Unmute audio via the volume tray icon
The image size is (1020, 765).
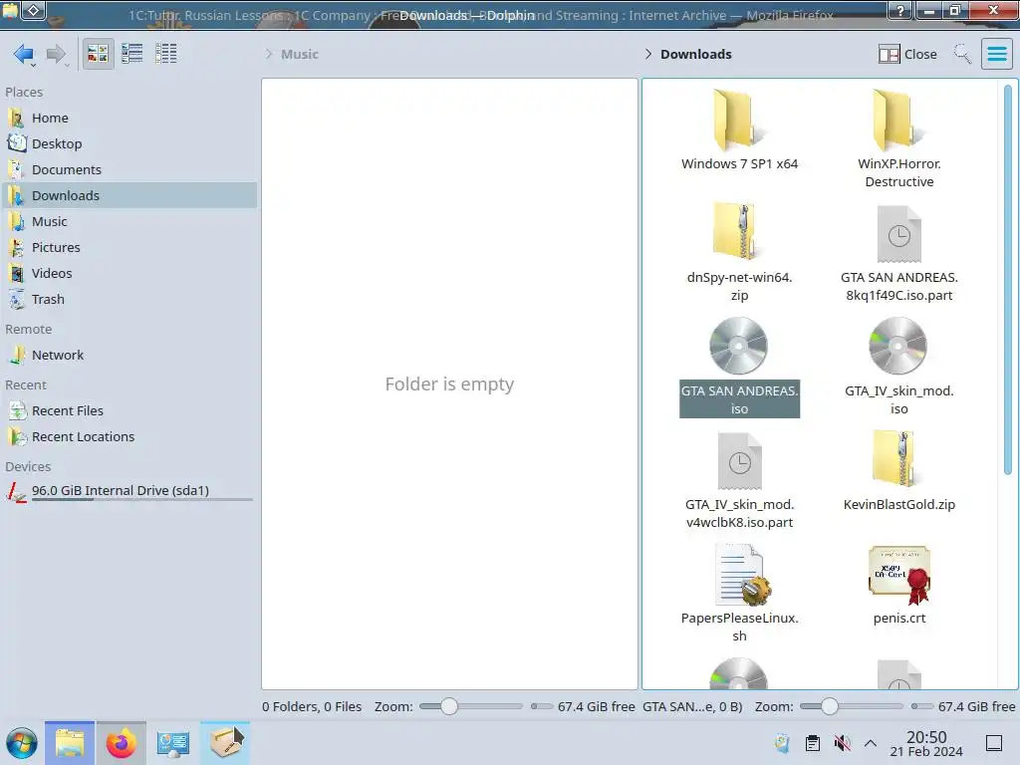pos(842,743)
